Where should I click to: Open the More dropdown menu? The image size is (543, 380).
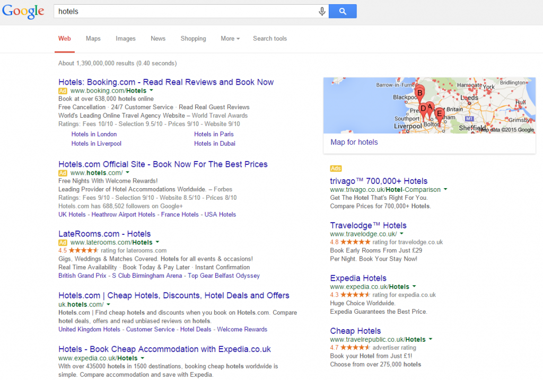pyautogui.click(x=230, y=39)
